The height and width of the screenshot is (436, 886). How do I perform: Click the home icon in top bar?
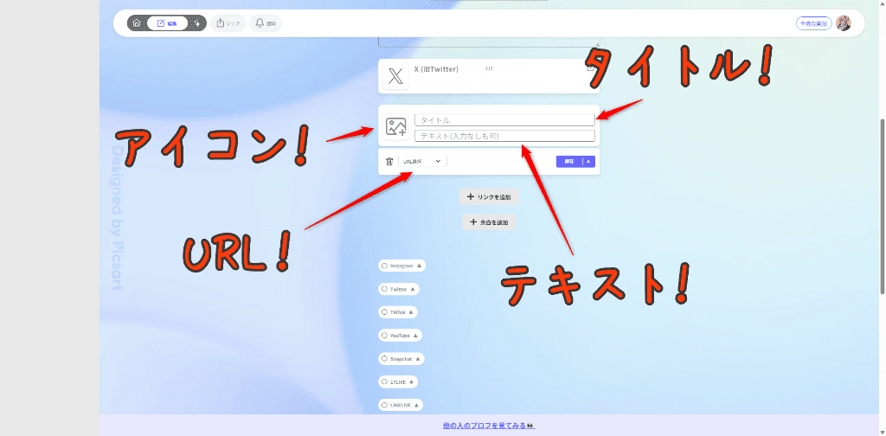pyautogui.click(x=137, y=23)
